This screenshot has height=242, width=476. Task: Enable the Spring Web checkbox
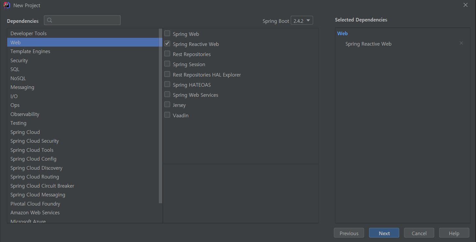tap(167, 34)
